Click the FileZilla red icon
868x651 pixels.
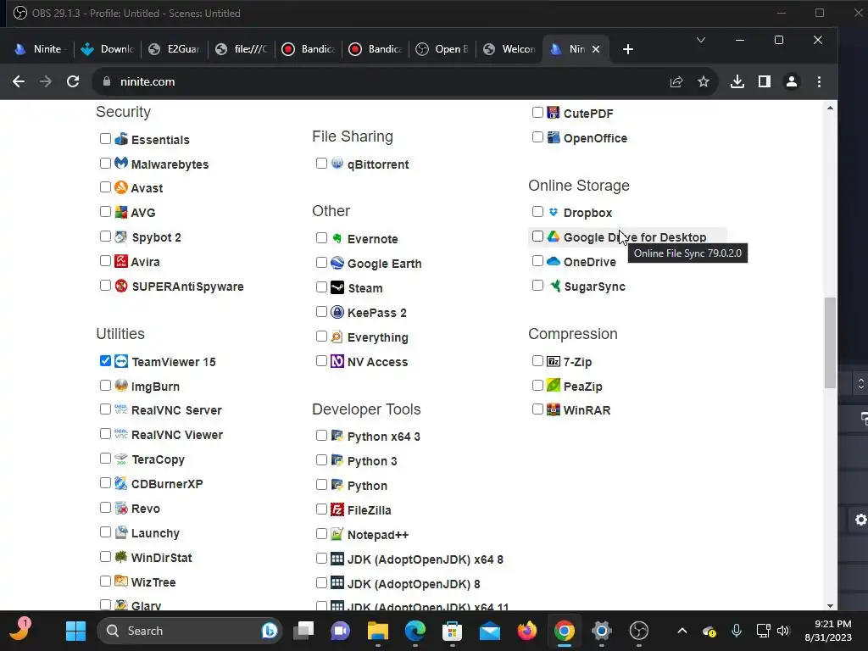pyautogui.click(x=337, y=509)
